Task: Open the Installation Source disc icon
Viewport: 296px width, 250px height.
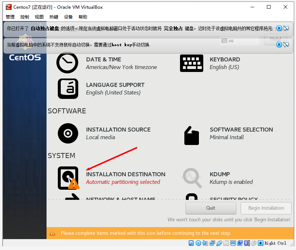Action: point(68,133)
